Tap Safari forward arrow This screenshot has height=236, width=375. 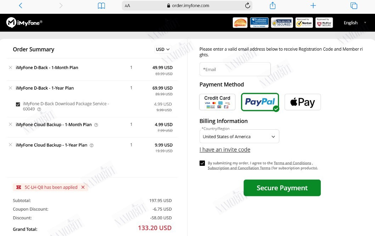click(61, 6)
